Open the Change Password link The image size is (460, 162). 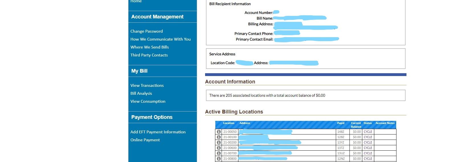(146, 31)
